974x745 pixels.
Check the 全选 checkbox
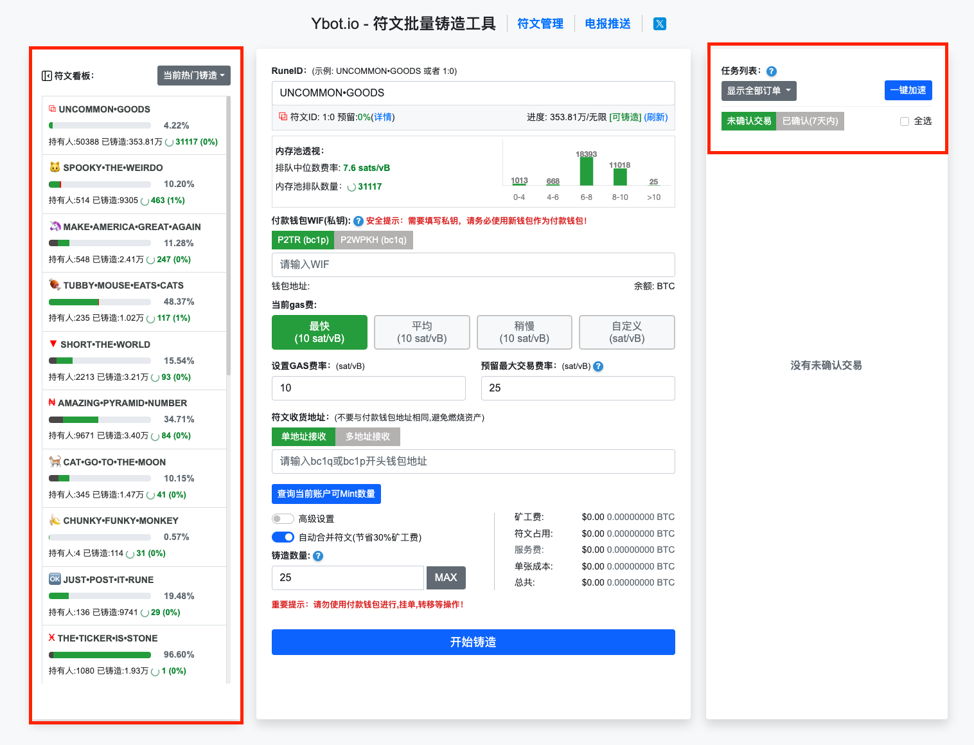(x=905, y=121)
